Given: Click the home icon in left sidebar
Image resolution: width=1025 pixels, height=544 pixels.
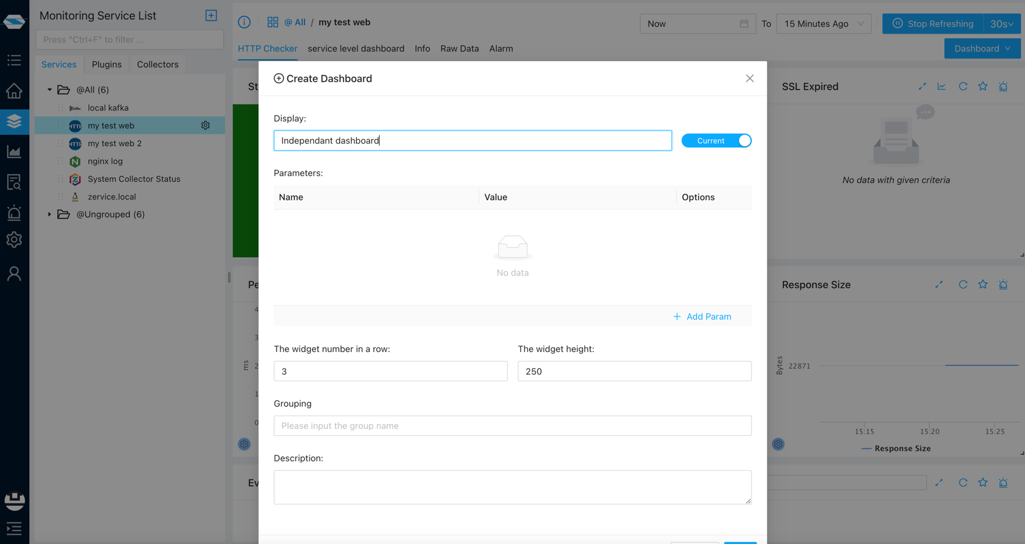Looking at the screenshot, I should tap(14, 91).
